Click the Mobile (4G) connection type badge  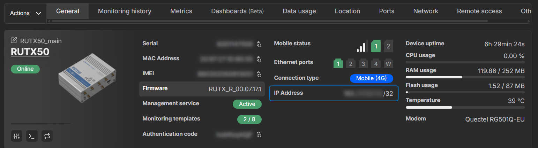371,78
